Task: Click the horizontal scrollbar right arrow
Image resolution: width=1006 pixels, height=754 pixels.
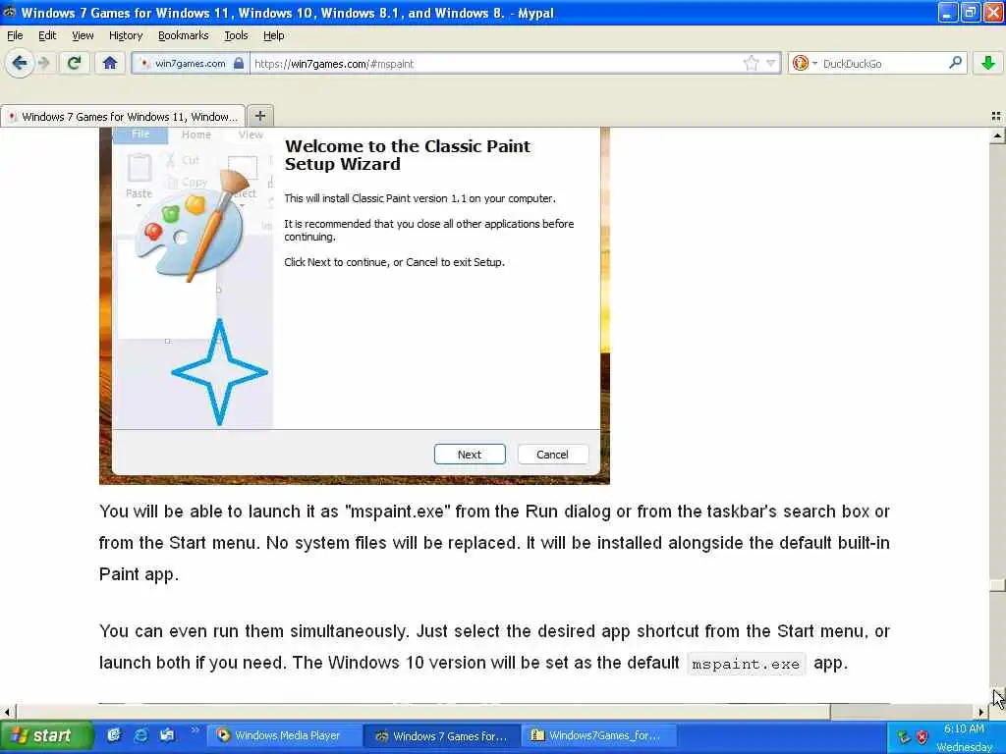Action: click(980, 712)
